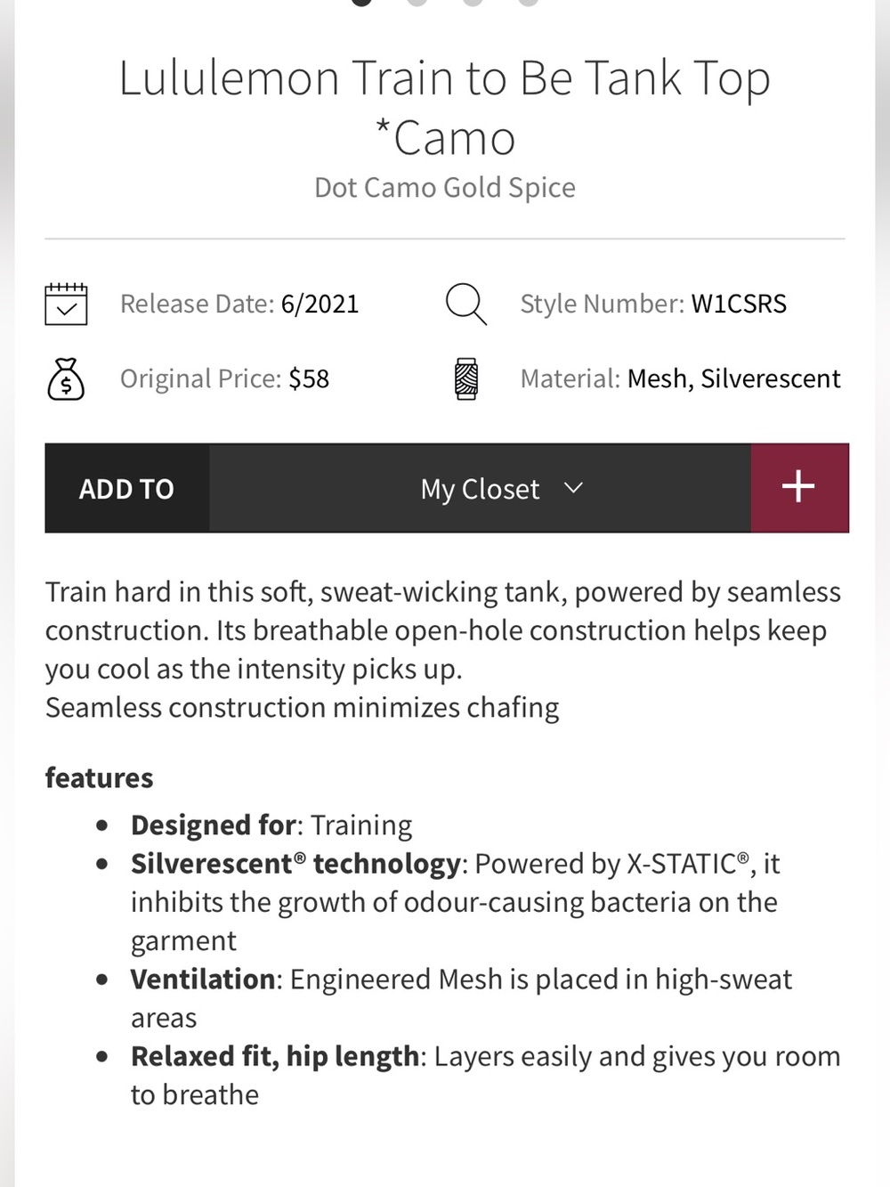The image size is (890, 1187).
Task: Click the features heading
Action: [99, 777]
